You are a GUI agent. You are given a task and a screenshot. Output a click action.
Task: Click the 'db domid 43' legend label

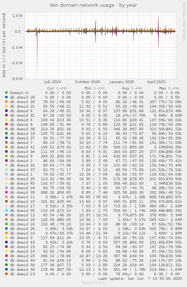22,242
